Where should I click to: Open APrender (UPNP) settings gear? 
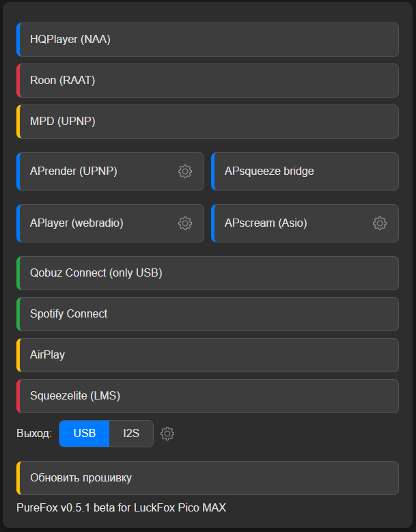click(x=185, y=171)
